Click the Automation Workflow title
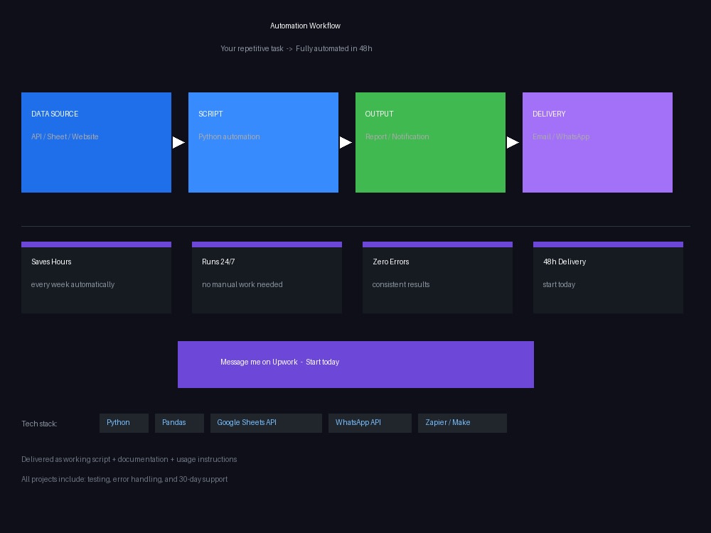Viewport: 711px width, 533px height. 305,26
